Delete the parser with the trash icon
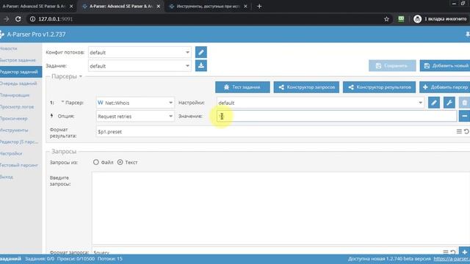 tap(464, 103)
